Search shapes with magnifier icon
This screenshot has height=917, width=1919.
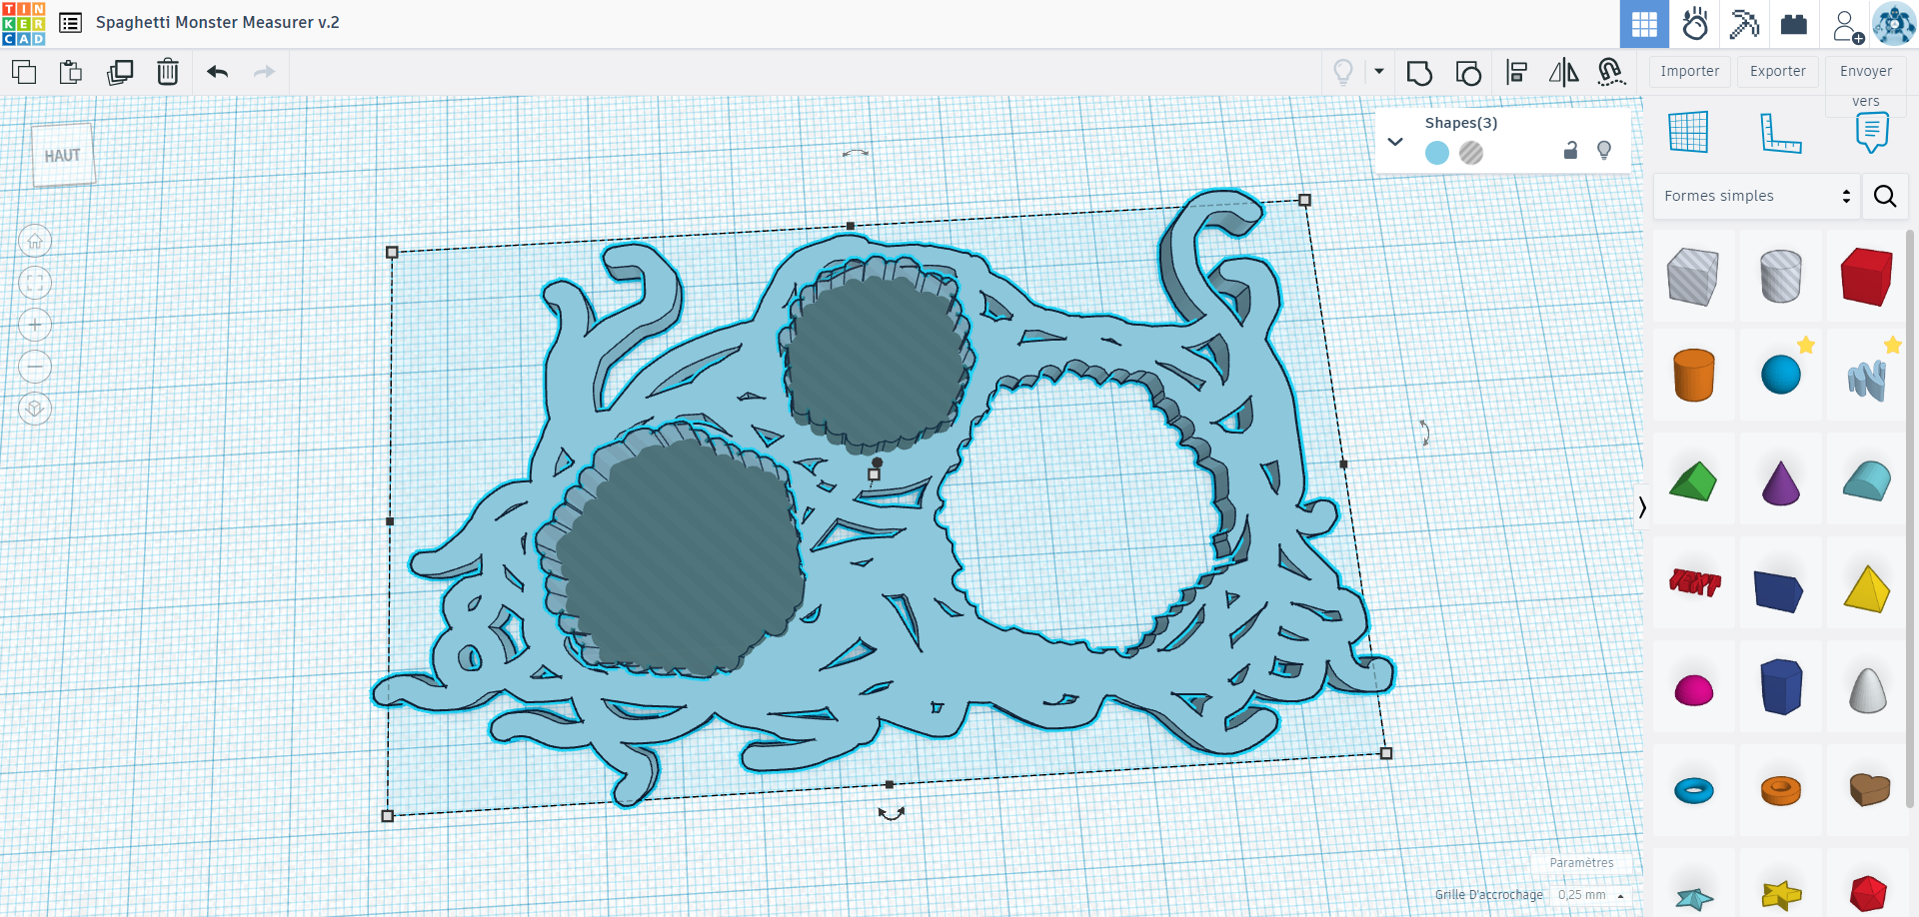click(x=1885, y=196)
